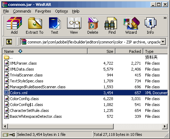This screenshot has width=170, height=139.
Task: Select the Colors.xml file name
Action: (x=18, y=93)
